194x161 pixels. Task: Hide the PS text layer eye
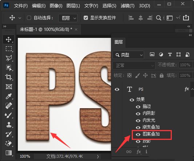pos(117,89)
